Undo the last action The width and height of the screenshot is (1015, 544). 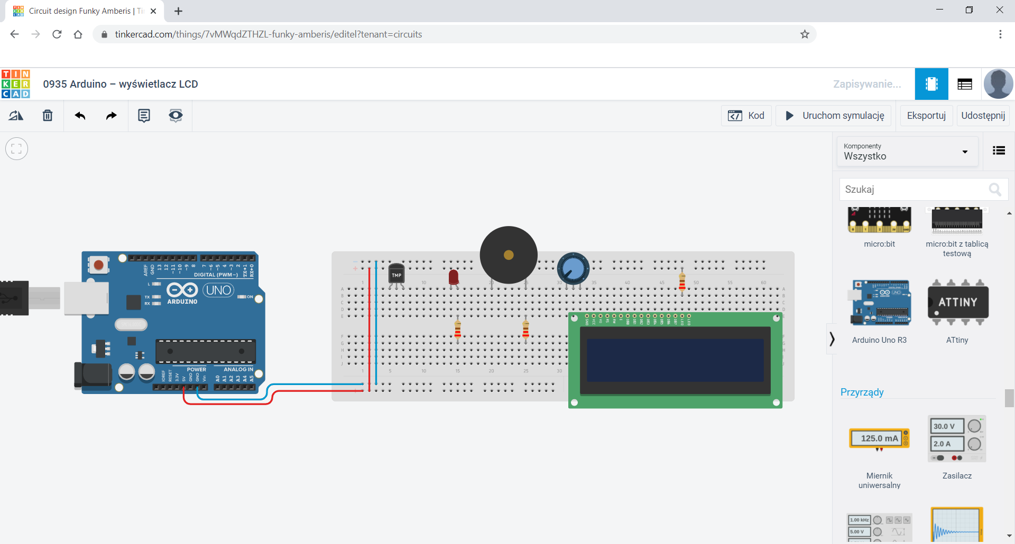tap(80, 115)
